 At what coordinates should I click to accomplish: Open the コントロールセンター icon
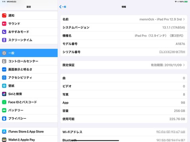coord(4,61)
